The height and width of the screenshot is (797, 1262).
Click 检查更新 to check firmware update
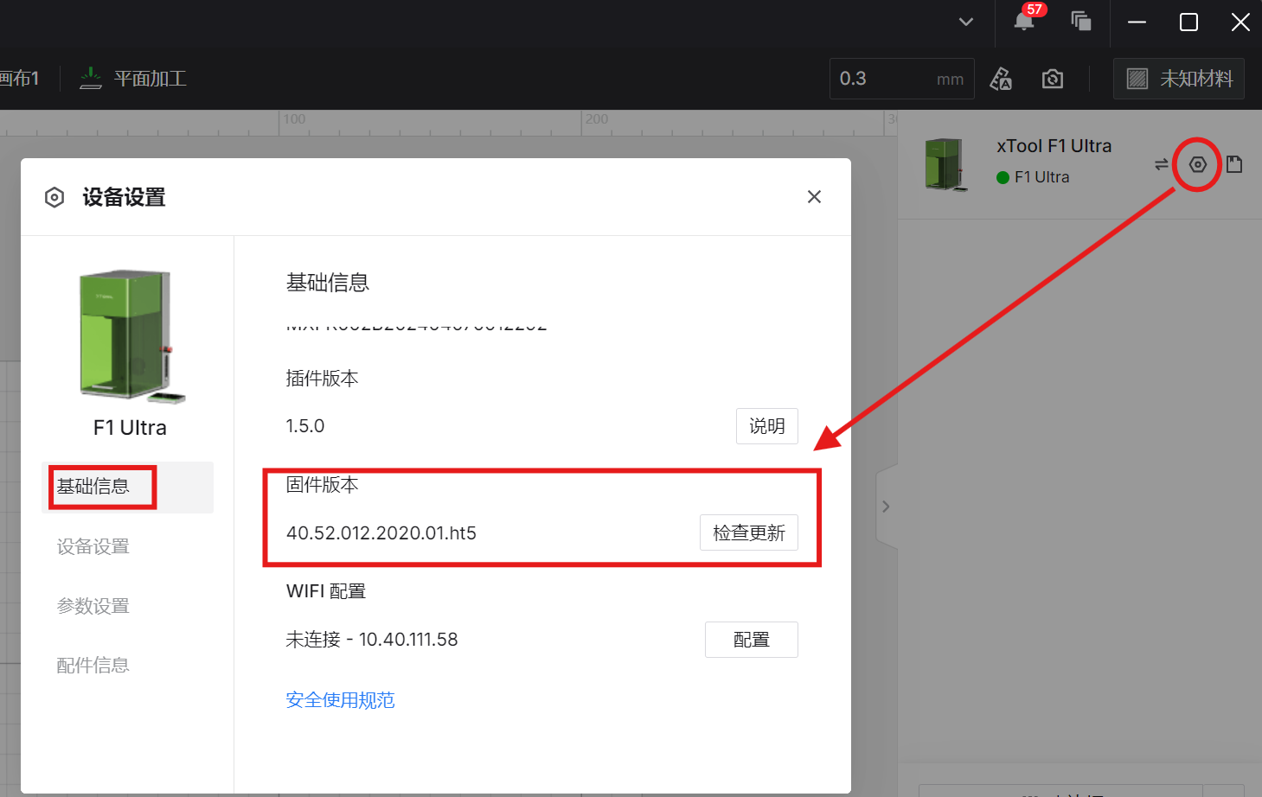pyautogui.click(x=749, y=532)
